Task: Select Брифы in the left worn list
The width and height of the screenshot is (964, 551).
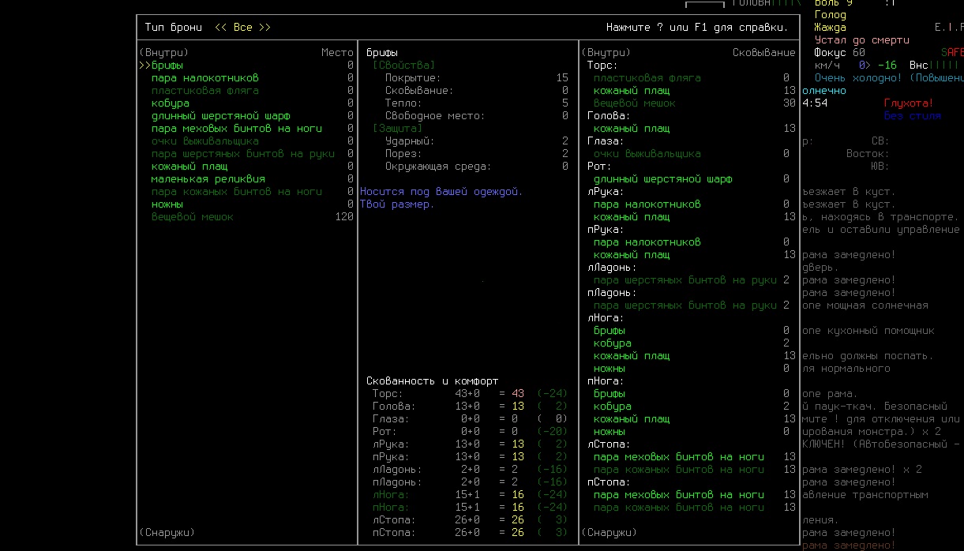Action: (x=167, y=65)
